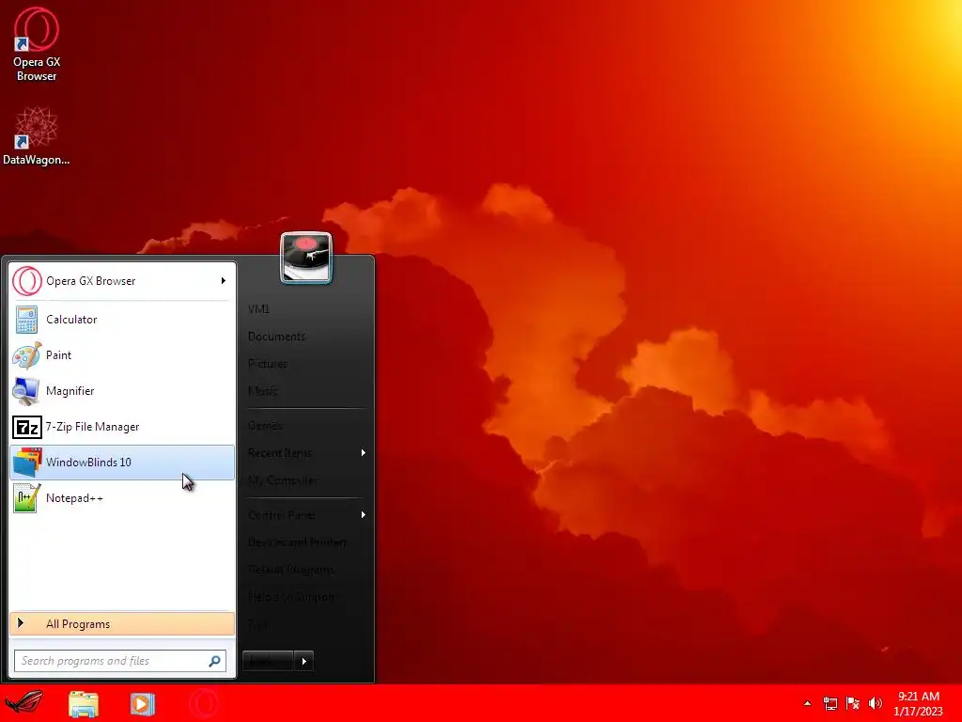Click the search magnifier icon in Start menu
Viewport: 962px width, 722px height.
point(215,661)
